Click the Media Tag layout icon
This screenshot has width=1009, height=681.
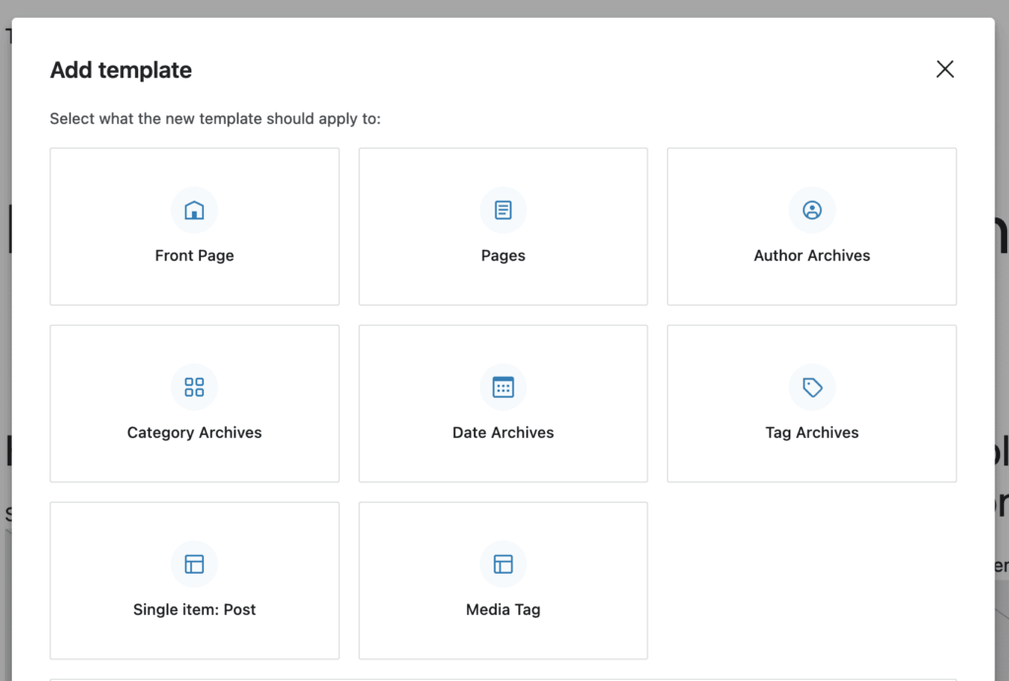coord(504,564)
